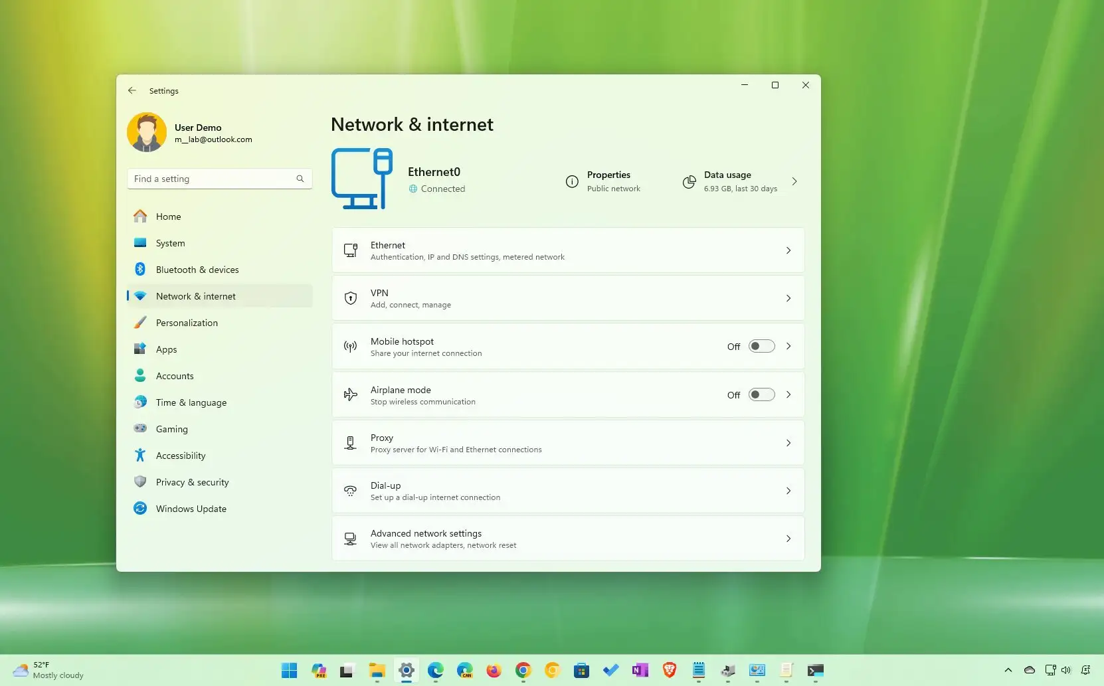
Task: Expand the VPN row chevron
Action: click(788, 298)
